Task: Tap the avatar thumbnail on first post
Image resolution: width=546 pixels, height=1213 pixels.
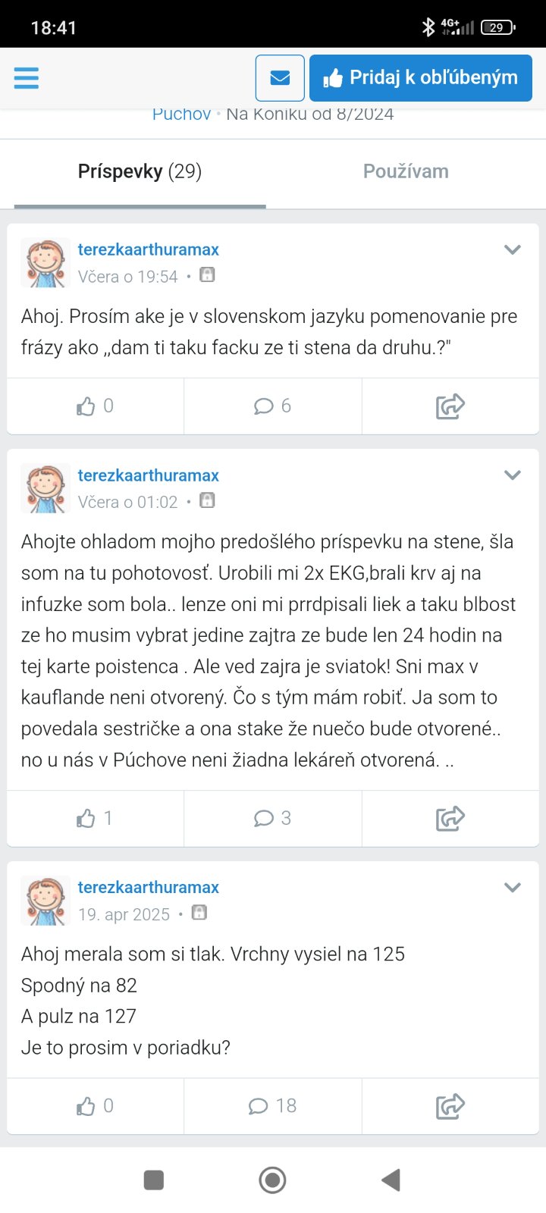Action: pyautogui.click(x=45, y=262)
